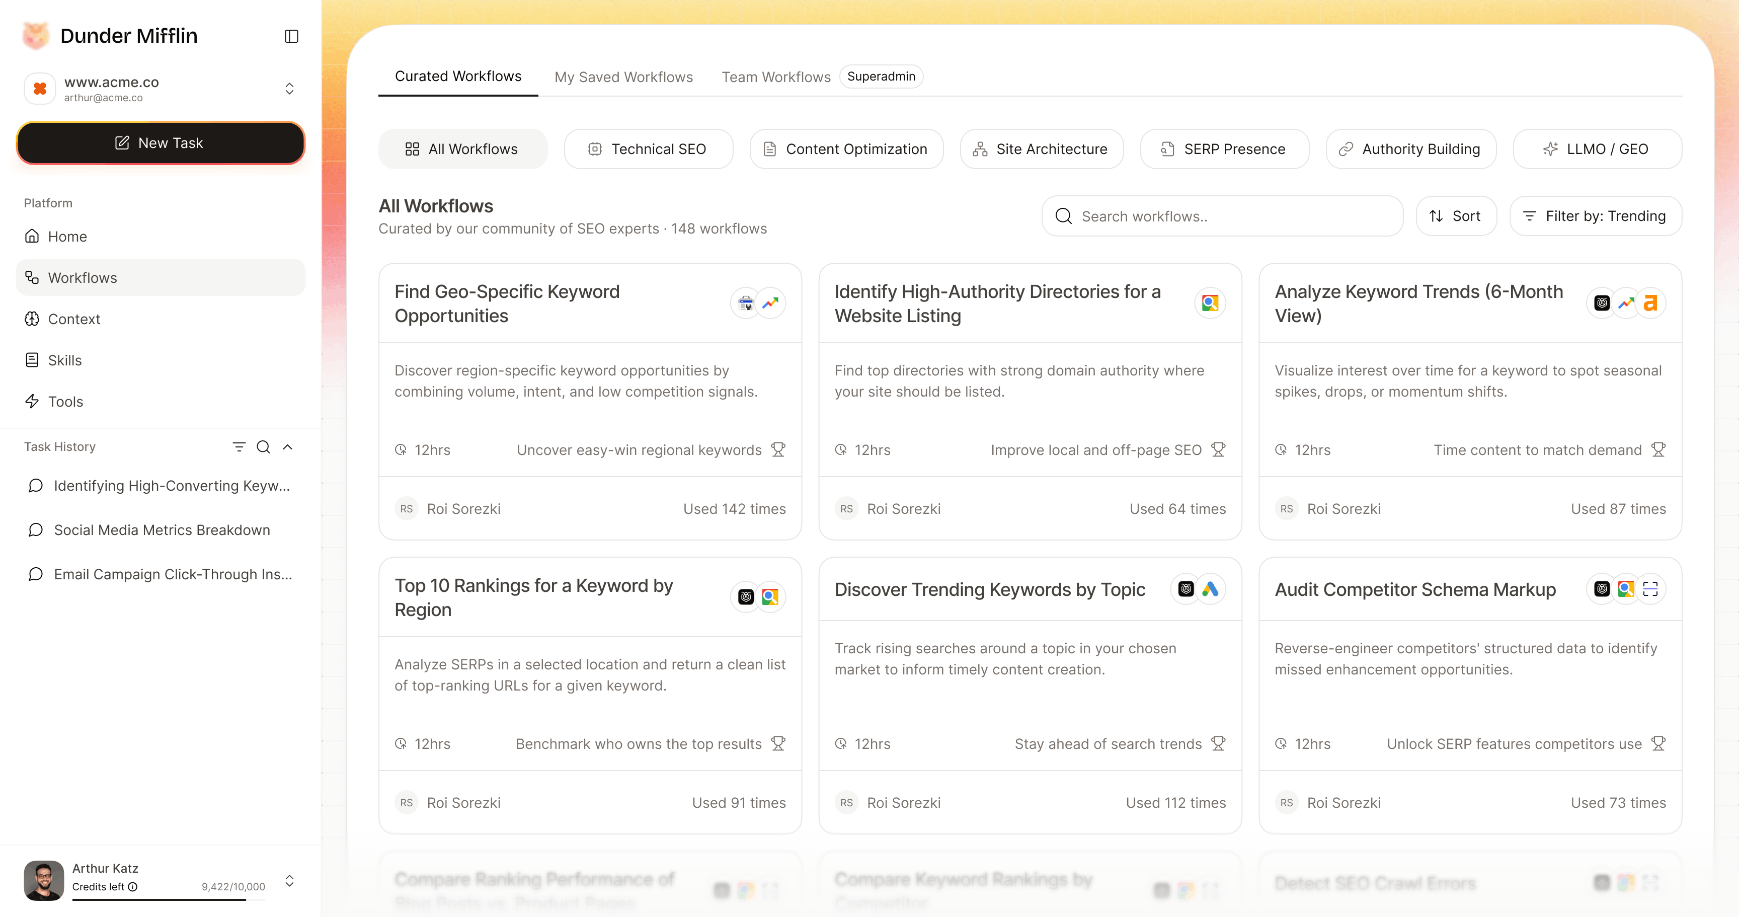Toggle the SERP Presence category filter
The image size is (1739, 917).
point(1224,148)
